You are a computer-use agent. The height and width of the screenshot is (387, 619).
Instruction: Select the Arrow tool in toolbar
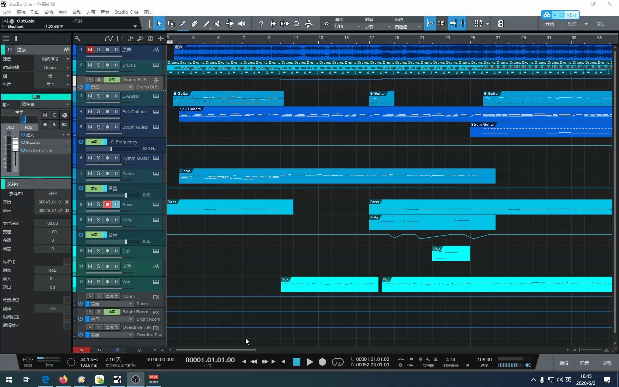click(159, 24)
